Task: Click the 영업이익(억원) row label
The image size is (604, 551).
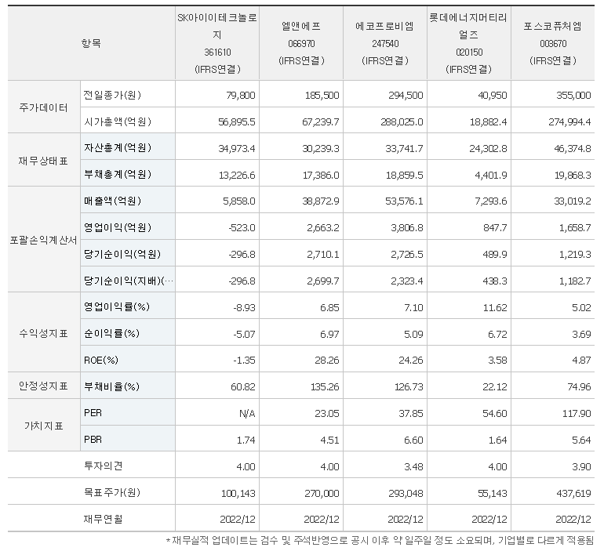Action: 118,227
